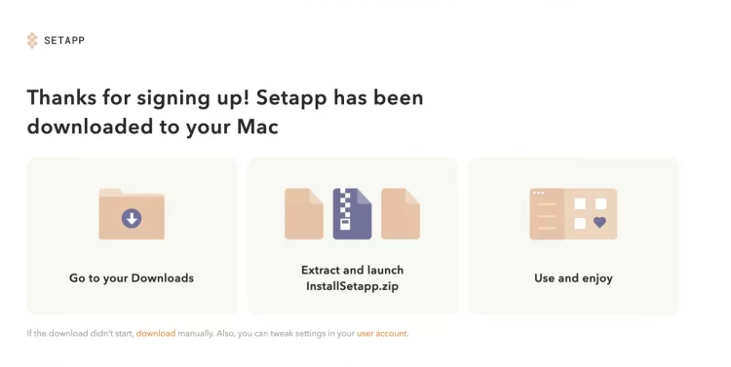Click the Thanks for signing up heading
The image size is (731, 367).
tap(225, 112)
